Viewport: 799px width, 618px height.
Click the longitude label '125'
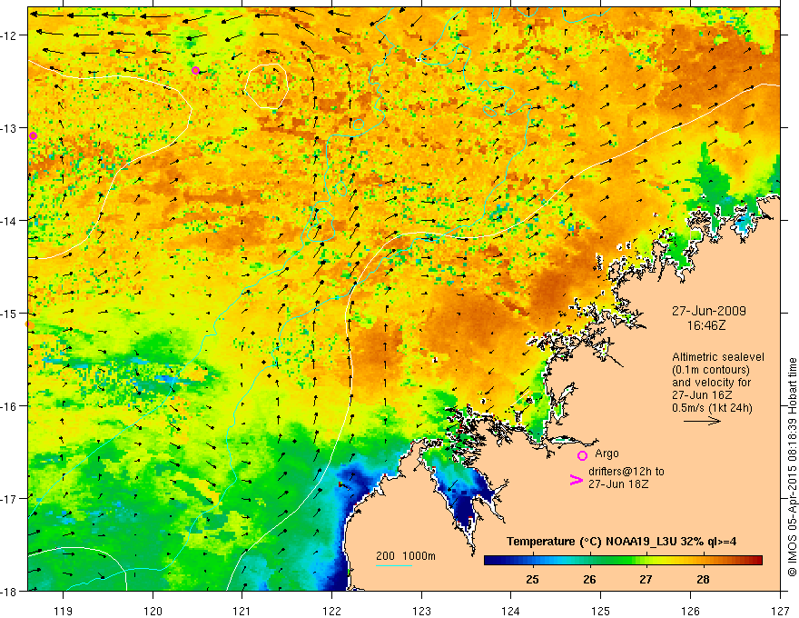[601, 611]
